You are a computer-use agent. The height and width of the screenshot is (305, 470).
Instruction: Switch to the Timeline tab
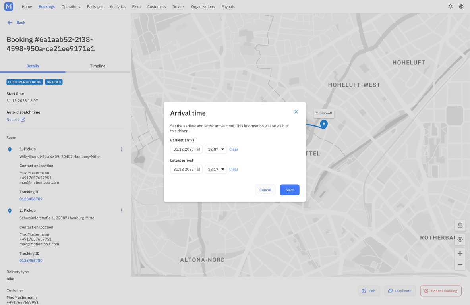point(98,66)
